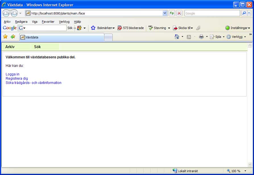
Task: Expand the address bar history dropdown
Action: click(165, 13)
